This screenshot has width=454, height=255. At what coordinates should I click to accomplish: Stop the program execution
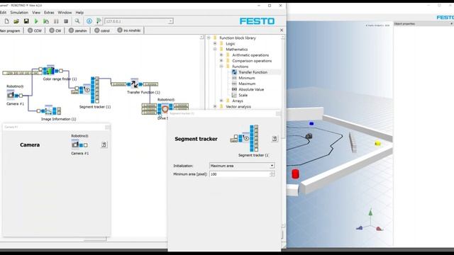pyautogui.click(x=66, y=21)
